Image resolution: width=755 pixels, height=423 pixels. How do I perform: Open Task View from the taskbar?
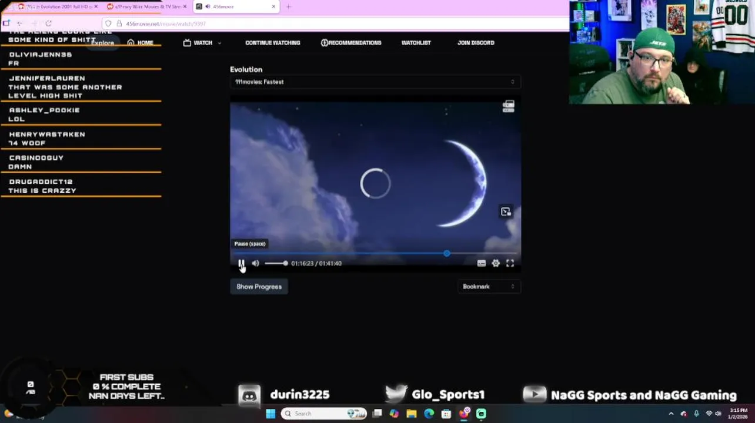(377, 414)
